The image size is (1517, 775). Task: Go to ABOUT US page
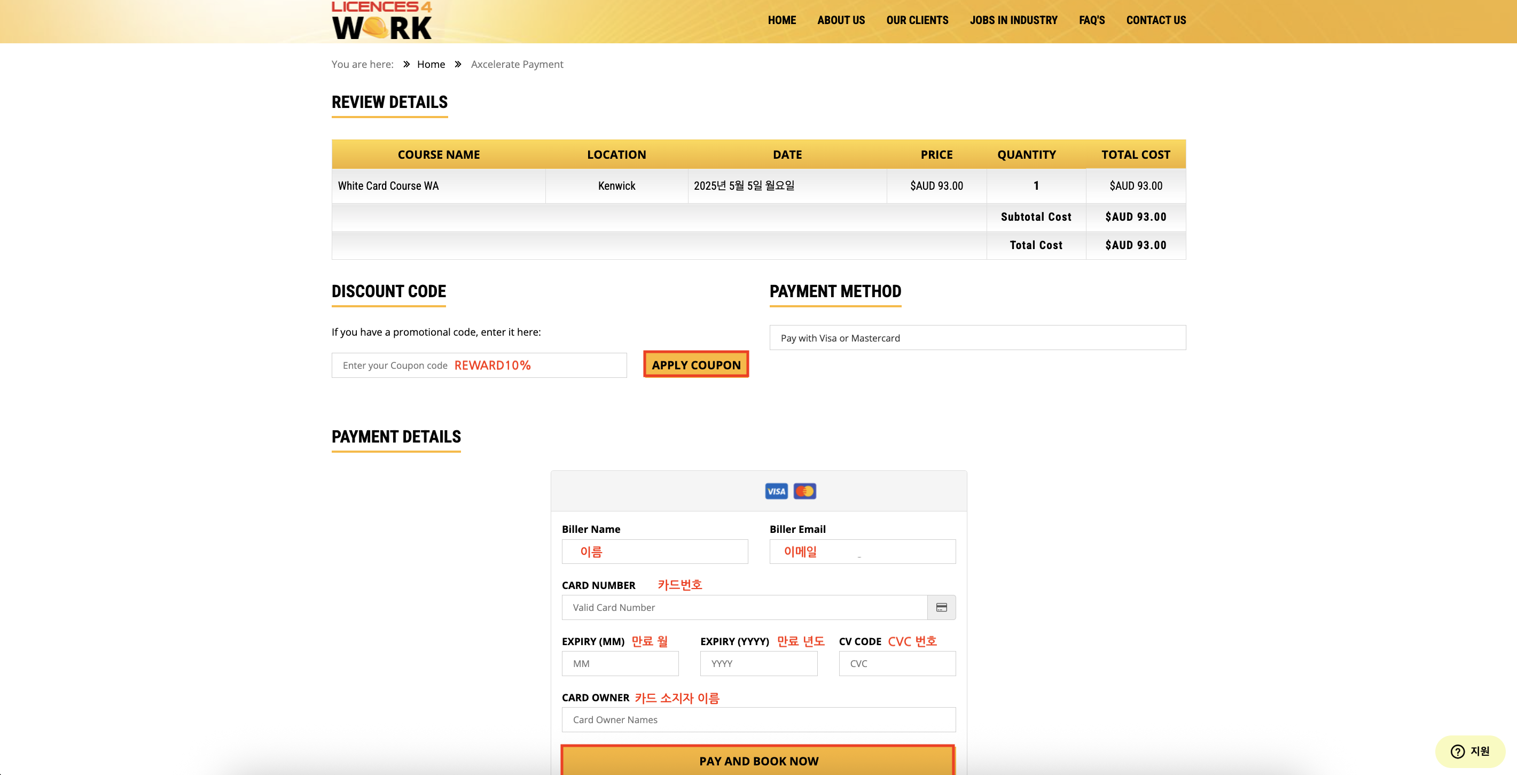coord(840,20)
